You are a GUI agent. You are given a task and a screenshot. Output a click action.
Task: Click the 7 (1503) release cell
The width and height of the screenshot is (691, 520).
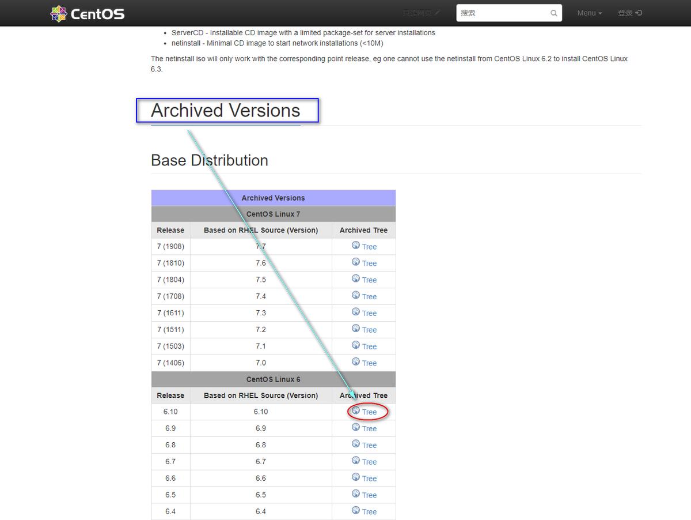click(170, 346)
